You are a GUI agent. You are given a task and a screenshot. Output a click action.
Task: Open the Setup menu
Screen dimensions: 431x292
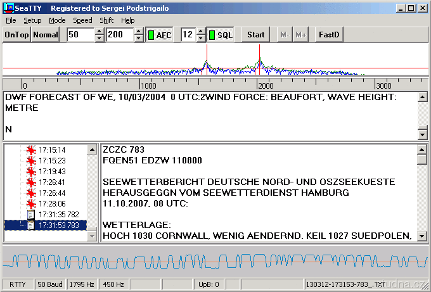pos(32,20)
